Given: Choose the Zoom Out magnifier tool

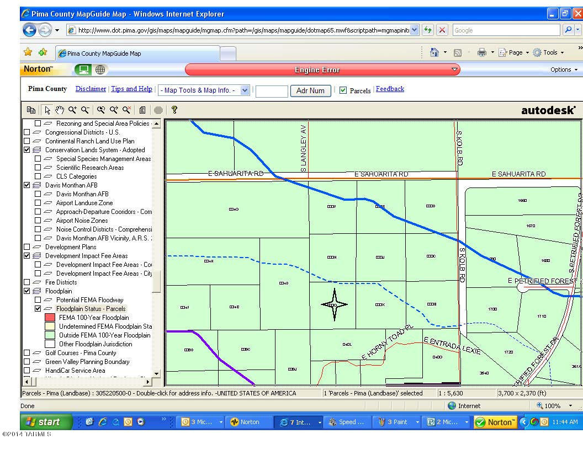Looking at the screenshot, I should point(85,110).
